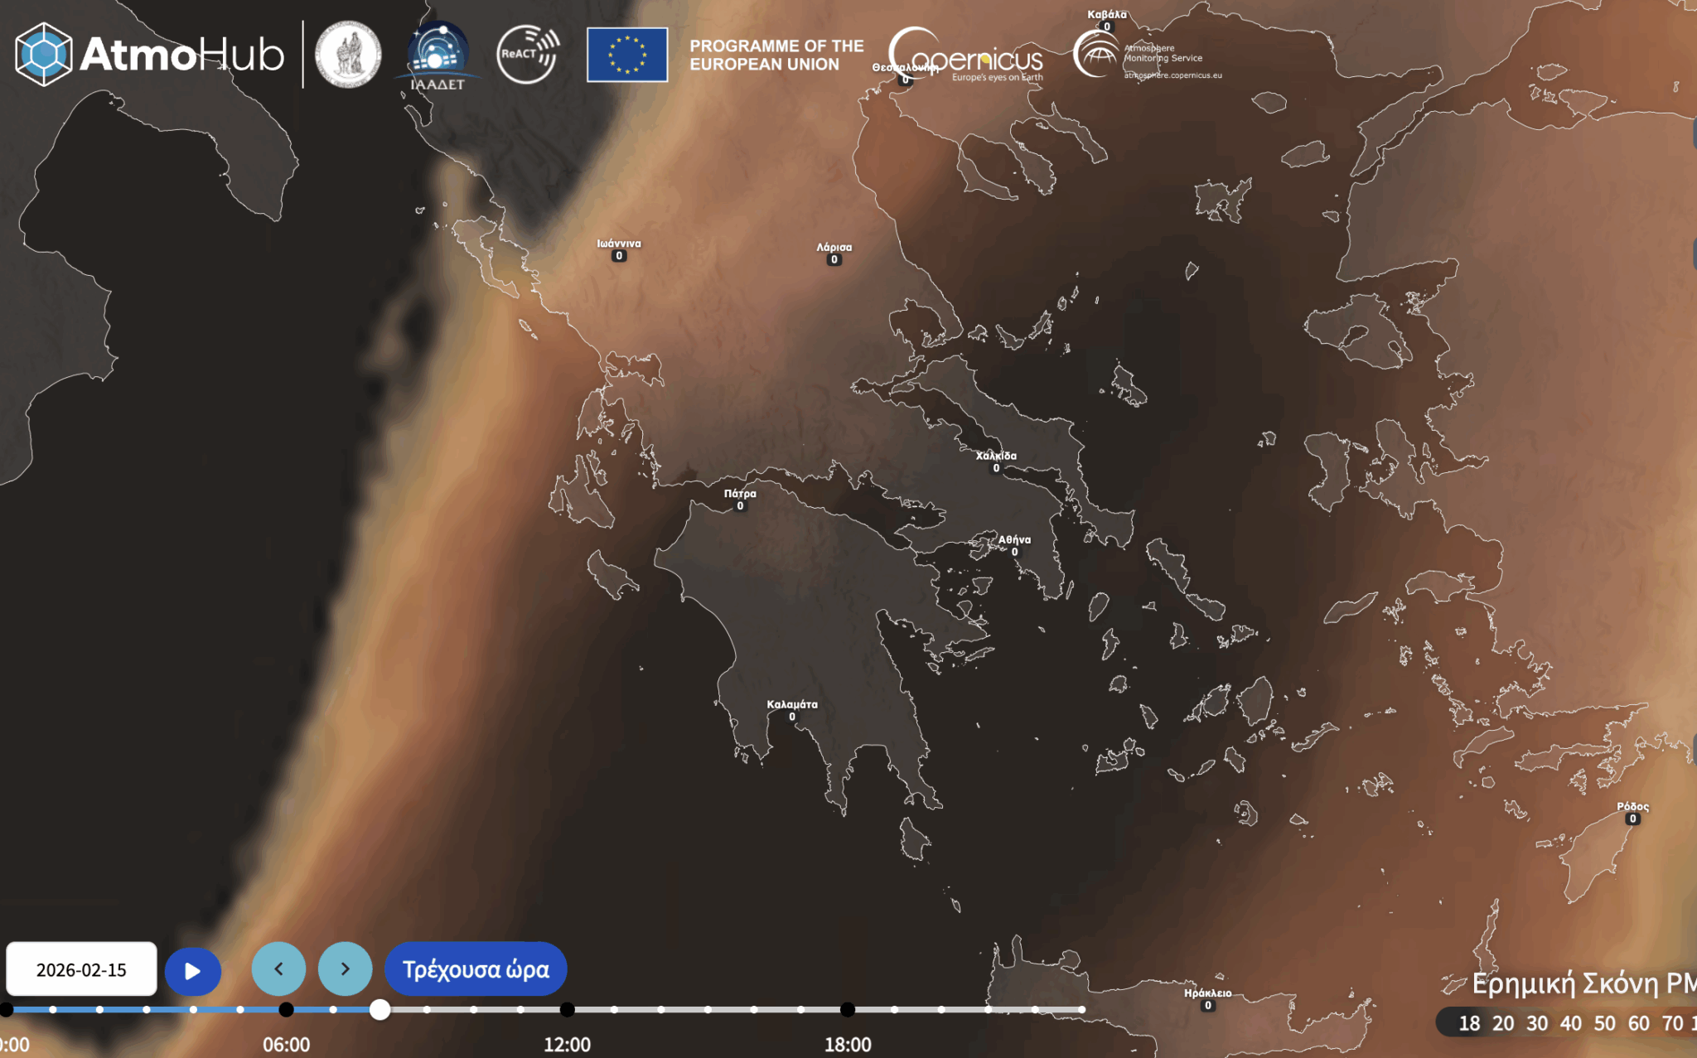Screen dimensions: 1697x1058
Task: Open the 2026-02-15 date field
Action: 81,969
